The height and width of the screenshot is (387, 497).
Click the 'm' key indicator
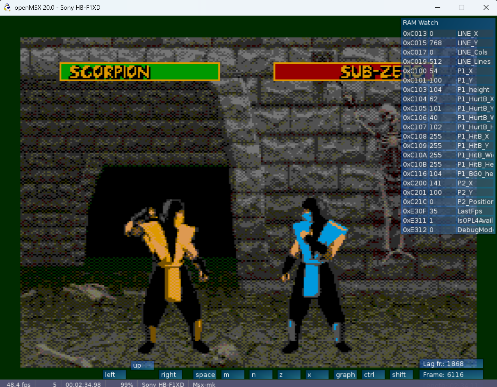233,375
